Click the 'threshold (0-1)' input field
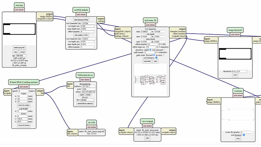The image size is (261, 147). pos(242,71)
